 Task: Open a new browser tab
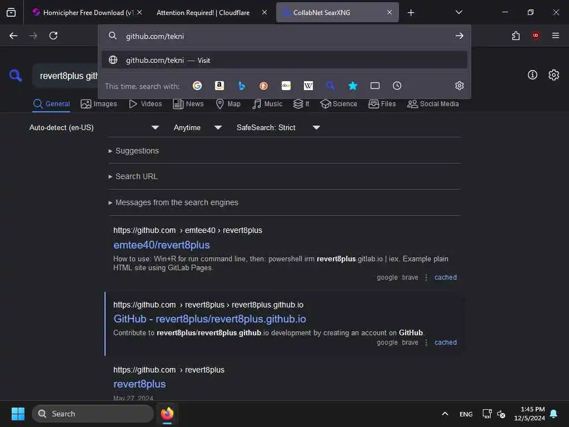411,13
